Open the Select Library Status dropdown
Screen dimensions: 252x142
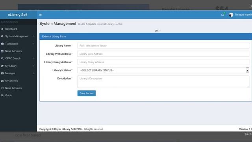click(x=163, y=70)
